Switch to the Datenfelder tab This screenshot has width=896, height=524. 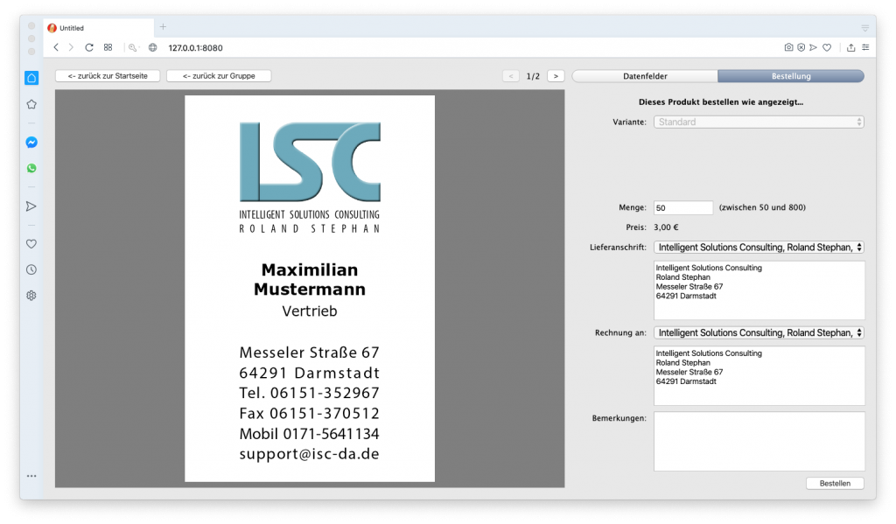coord(645,76)
